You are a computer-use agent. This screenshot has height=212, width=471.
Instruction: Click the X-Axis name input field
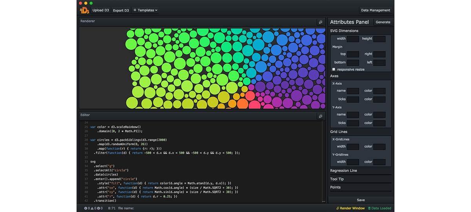coord(353,91)
